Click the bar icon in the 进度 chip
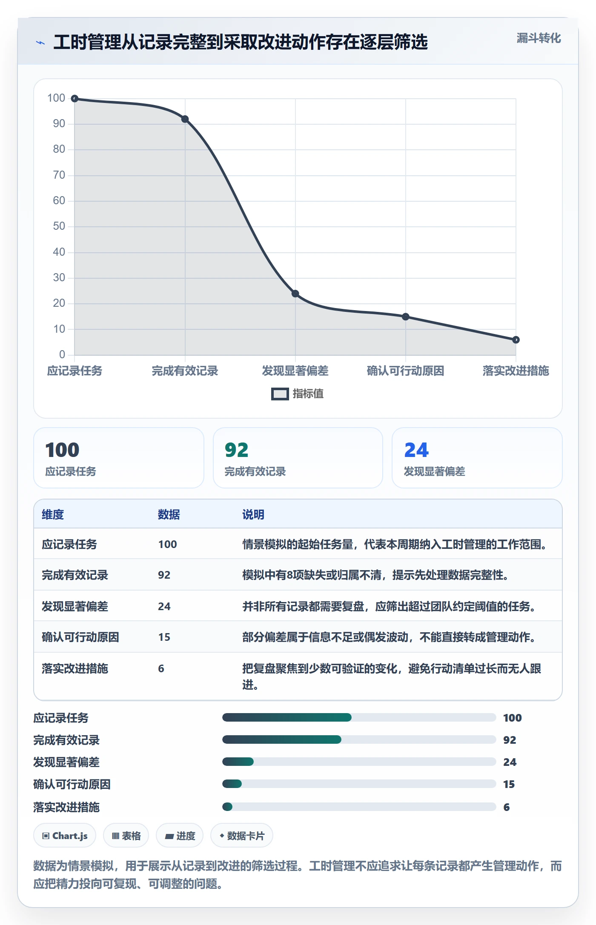Viewport: 596px width, 925px height. (169, 836)
